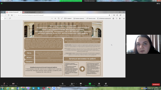Open a new browser tab
Viewport: 161px width, 90px height.
coord(40,12)
